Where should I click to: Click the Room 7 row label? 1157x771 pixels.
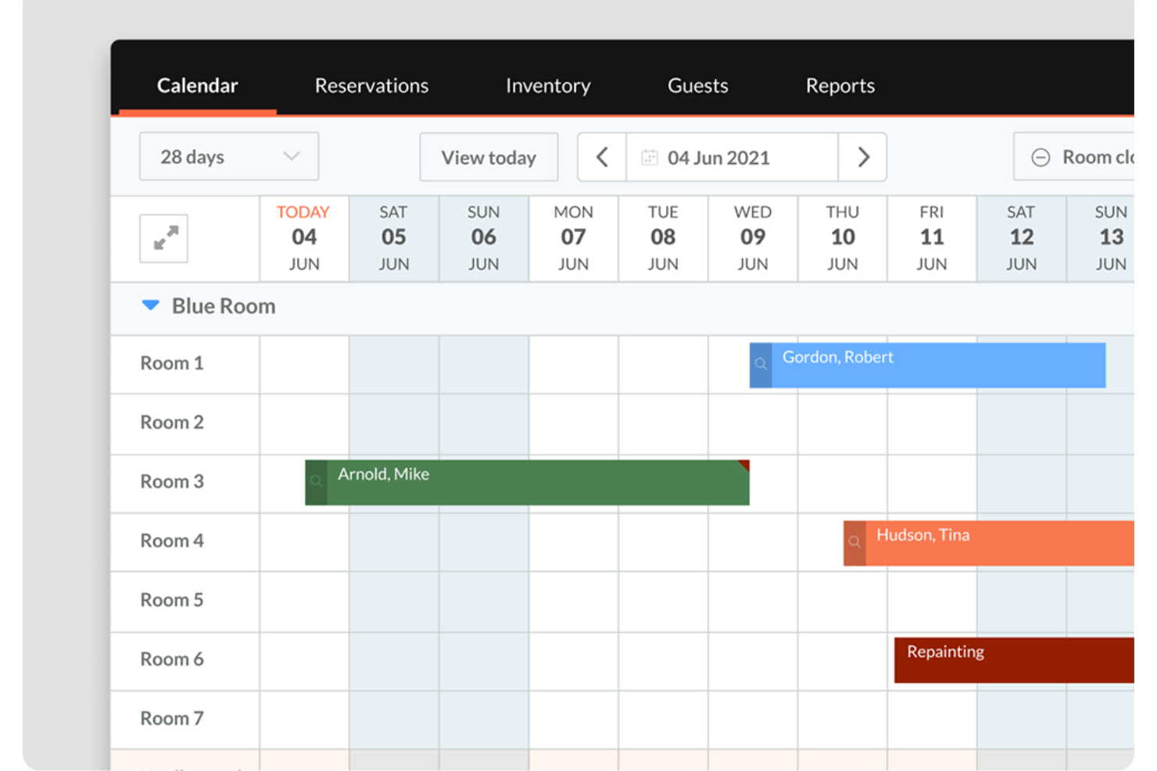172,719
